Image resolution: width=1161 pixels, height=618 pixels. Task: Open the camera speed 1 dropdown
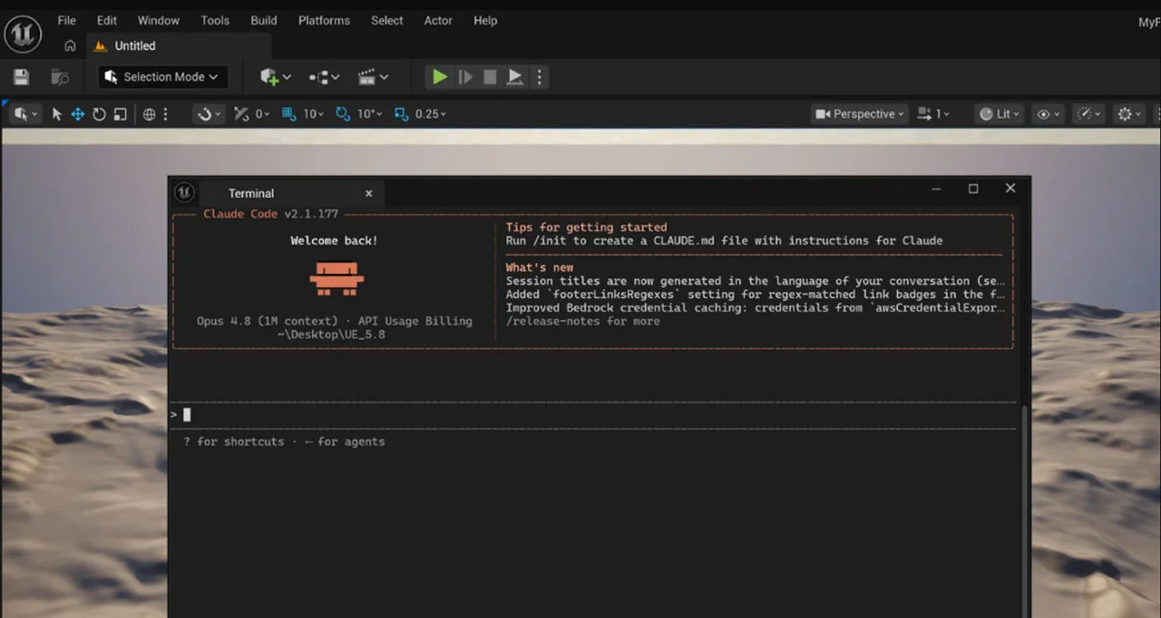click(934, 114)
